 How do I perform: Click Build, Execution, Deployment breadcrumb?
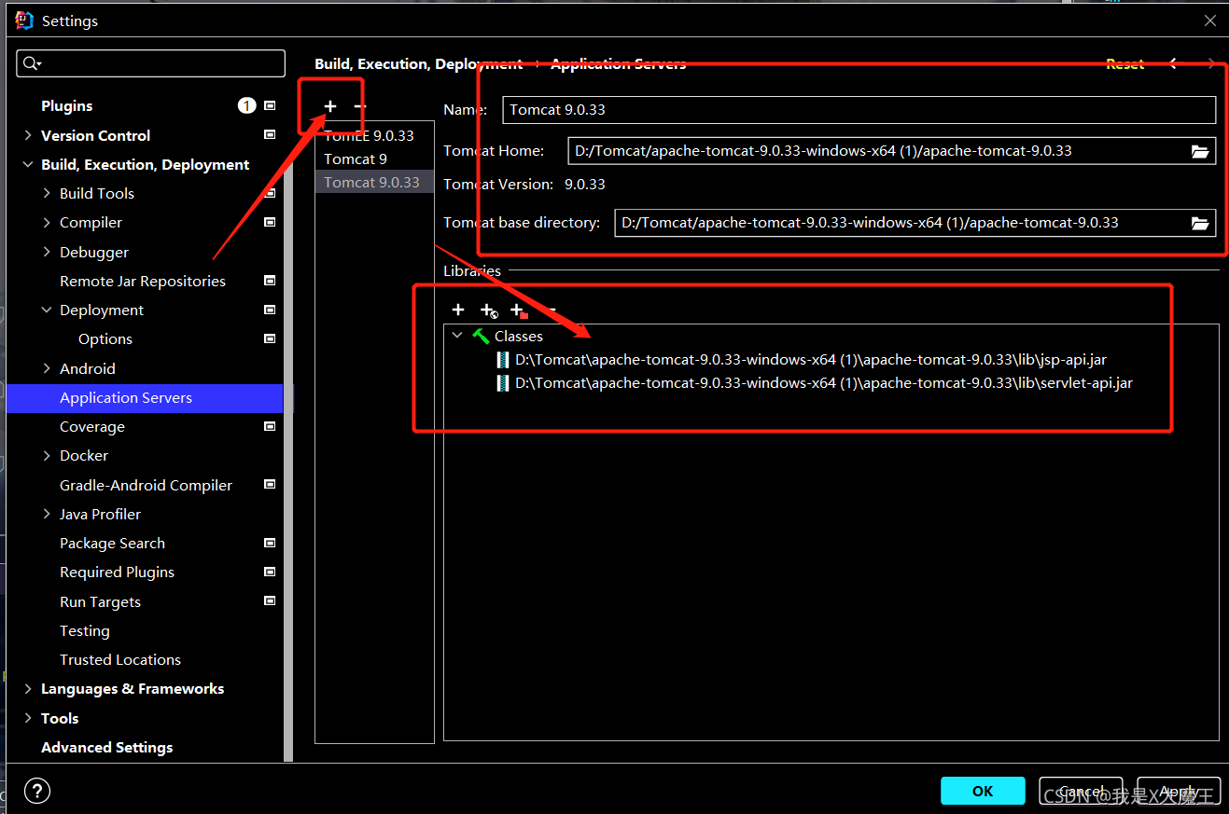point(419,63)
